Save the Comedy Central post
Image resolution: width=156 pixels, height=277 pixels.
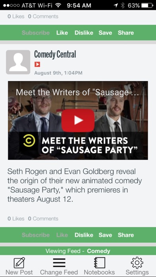tap(105, 235)
